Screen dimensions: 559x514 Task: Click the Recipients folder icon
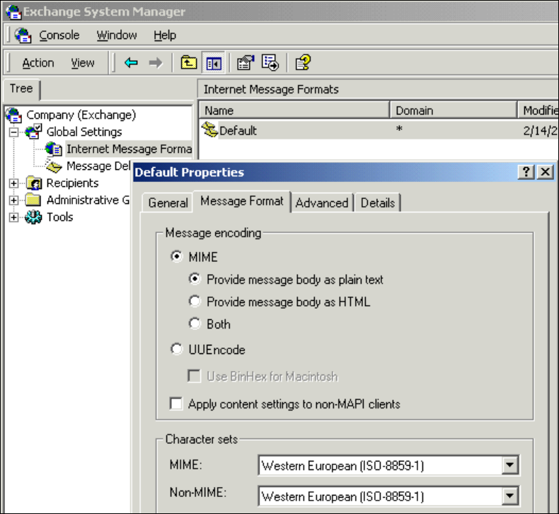(34, 183)
